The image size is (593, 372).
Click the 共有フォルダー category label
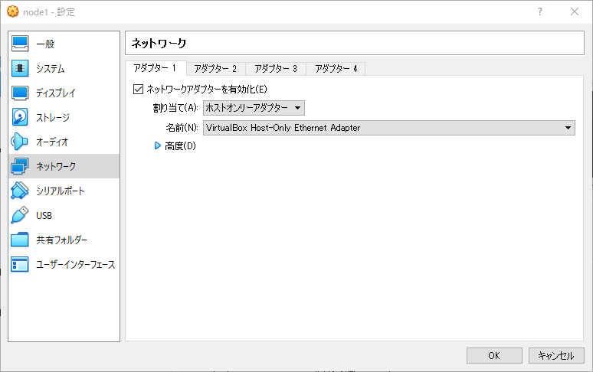coord(61,240)
